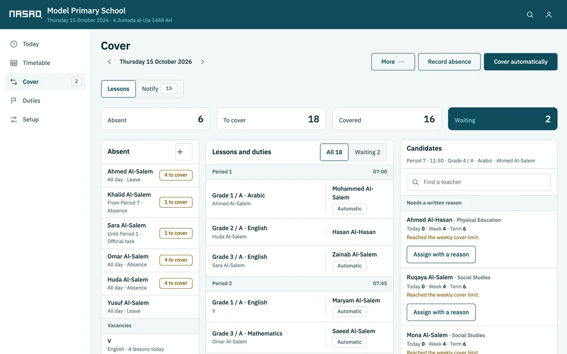Viewport: 567px width, 354px height.
Task: Click the Cover swap-arrows icon
Action: click(x=14, y=82)
